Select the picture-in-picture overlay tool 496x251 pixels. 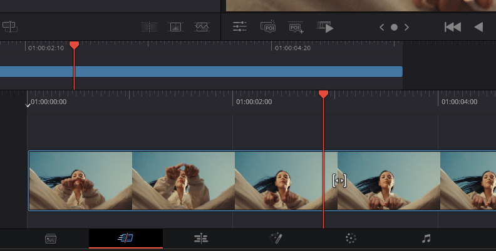click(175, 27)
